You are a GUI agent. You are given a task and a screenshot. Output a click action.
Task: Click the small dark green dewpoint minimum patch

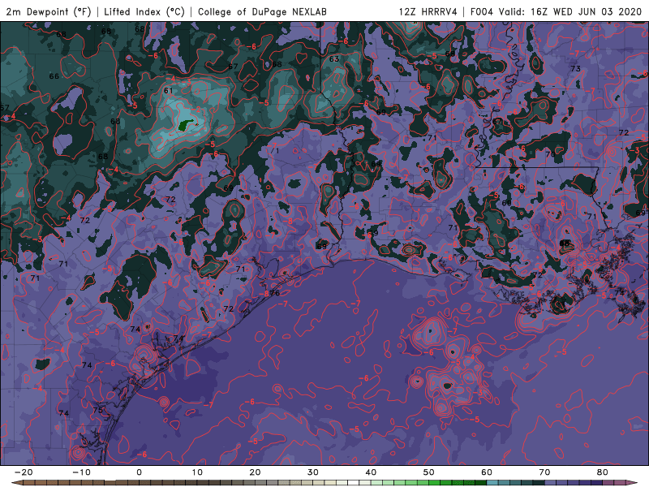click(x=185, y=124)
